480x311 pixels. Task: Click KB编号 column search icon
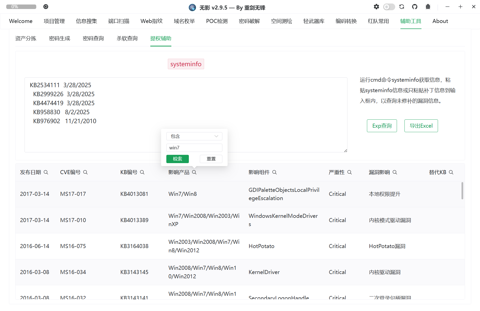click(x=142, y=172)
